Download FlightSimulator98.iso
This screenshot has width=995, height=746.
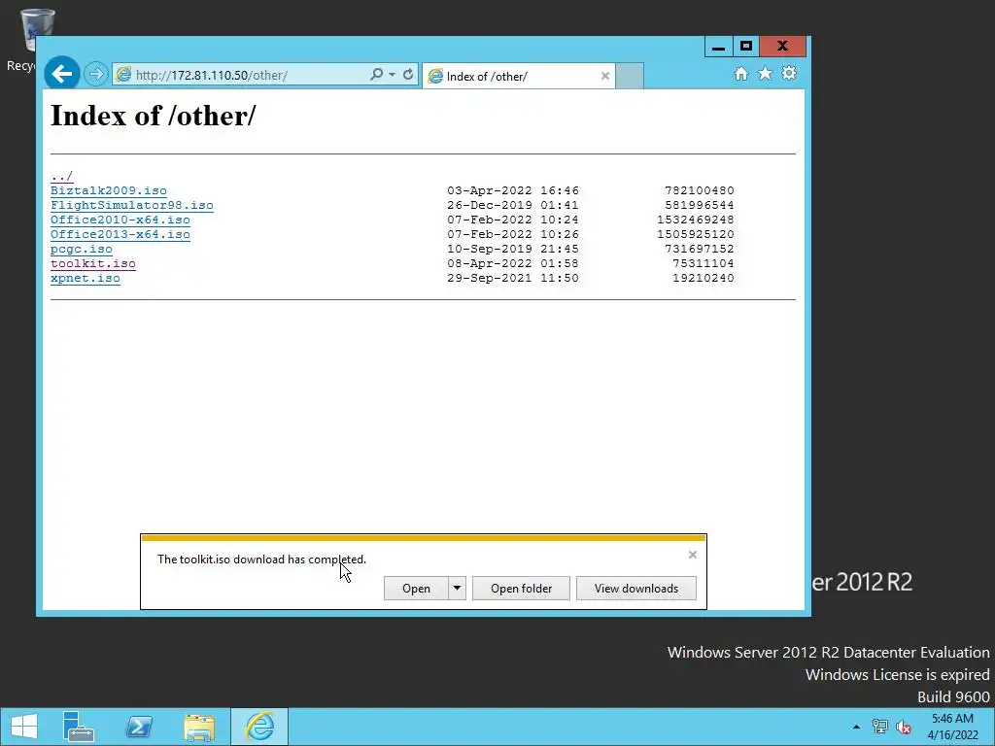(x=132, y=206)
